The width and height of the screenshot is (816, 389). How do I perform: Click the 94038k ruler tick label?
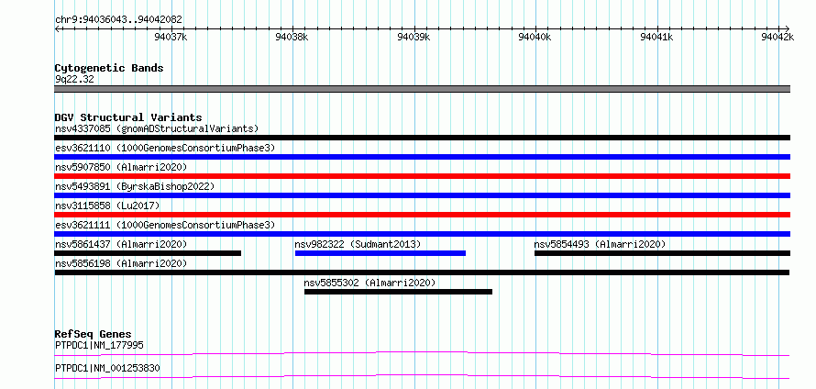292,37
